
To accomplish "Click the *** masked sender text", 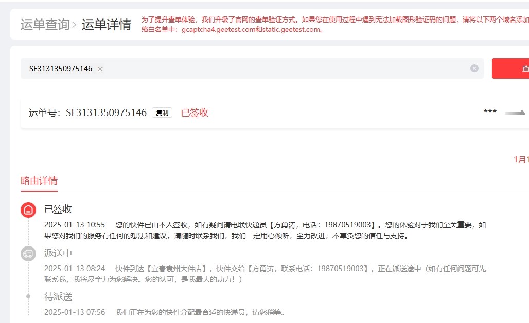I will (x=490, y=112).
